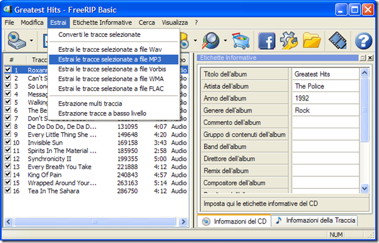Click the NUM status bar indicator
The width and height of the screenshot is (379, 243).
336,235
